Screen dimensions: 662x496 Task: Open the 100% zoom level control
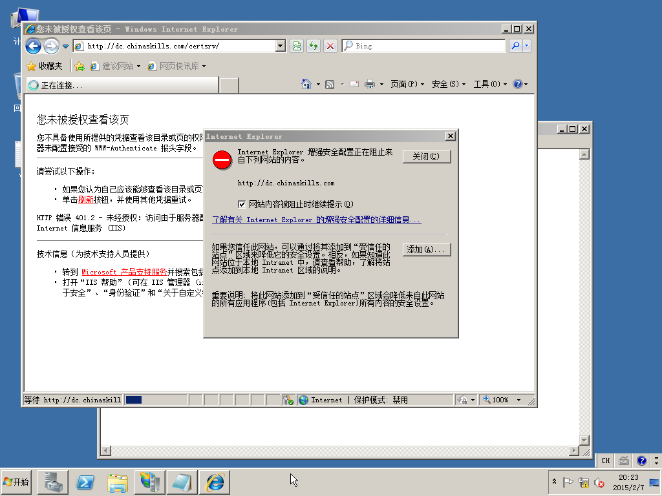(x=502, y=400)
